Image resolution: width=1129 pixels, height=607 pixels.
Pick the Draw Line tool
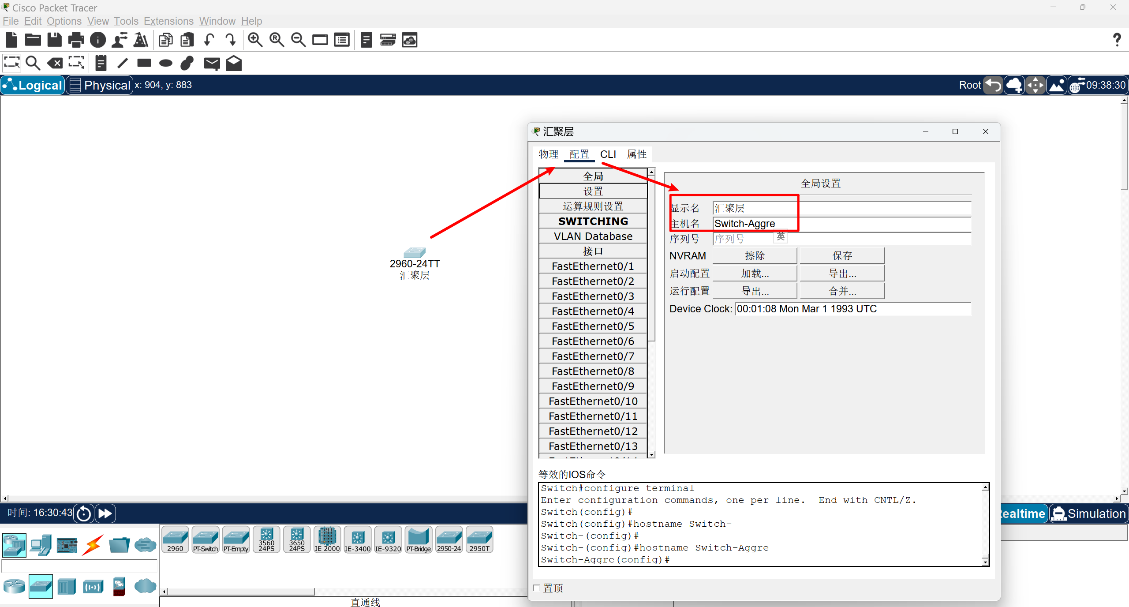(x=123, y=63)
